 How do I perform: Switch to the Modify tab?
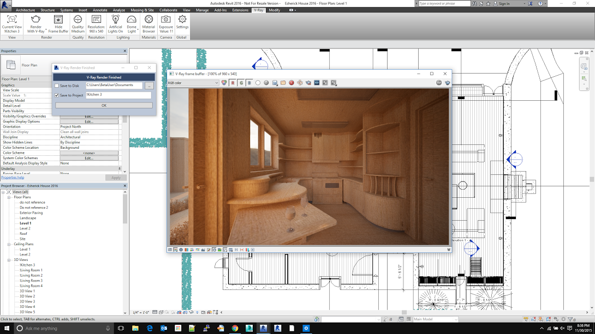[x=275, y=10]
